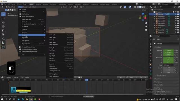Open the Align View submenu
This screenshot has width=180, height=101.
pyautogui.click(x=32, y=37)
